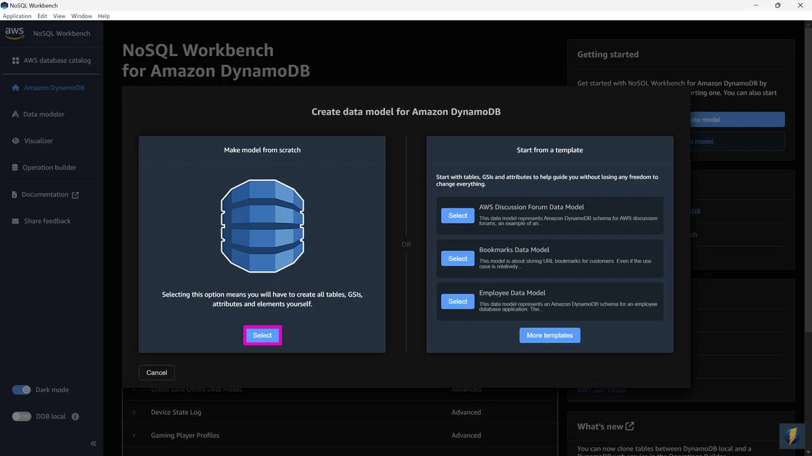812x456 pixels.
Task: Click the AWS logo in sidebar
Action: pos(14,32)
